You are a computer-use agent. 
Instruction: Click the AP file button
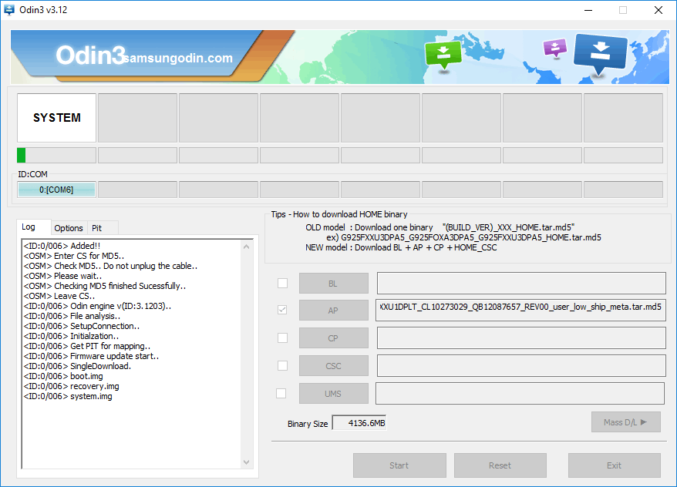[334, 310]
